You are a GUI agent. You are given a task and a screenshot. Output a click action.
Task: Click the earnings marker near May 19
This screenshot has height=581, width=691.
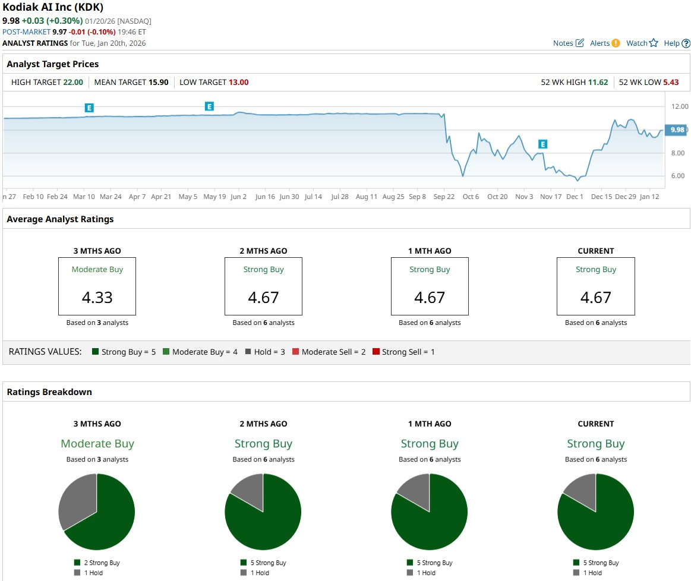click(209, 106)
